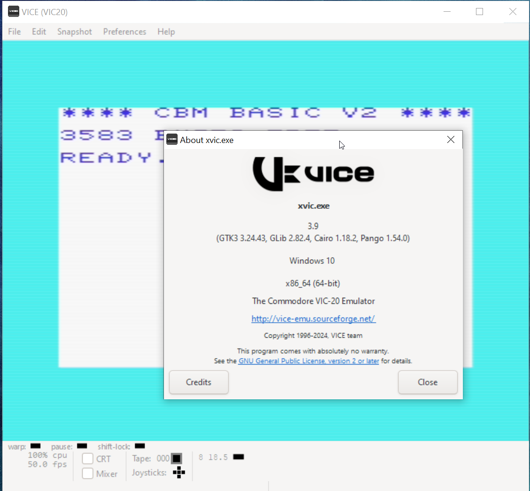Toggle the warp mode LED indicator
The image size is (530, 491).
point(36,446)
